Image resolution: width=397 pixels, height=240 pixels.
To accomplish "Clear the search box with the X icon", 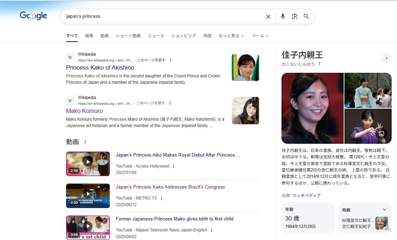I will 268,17.
